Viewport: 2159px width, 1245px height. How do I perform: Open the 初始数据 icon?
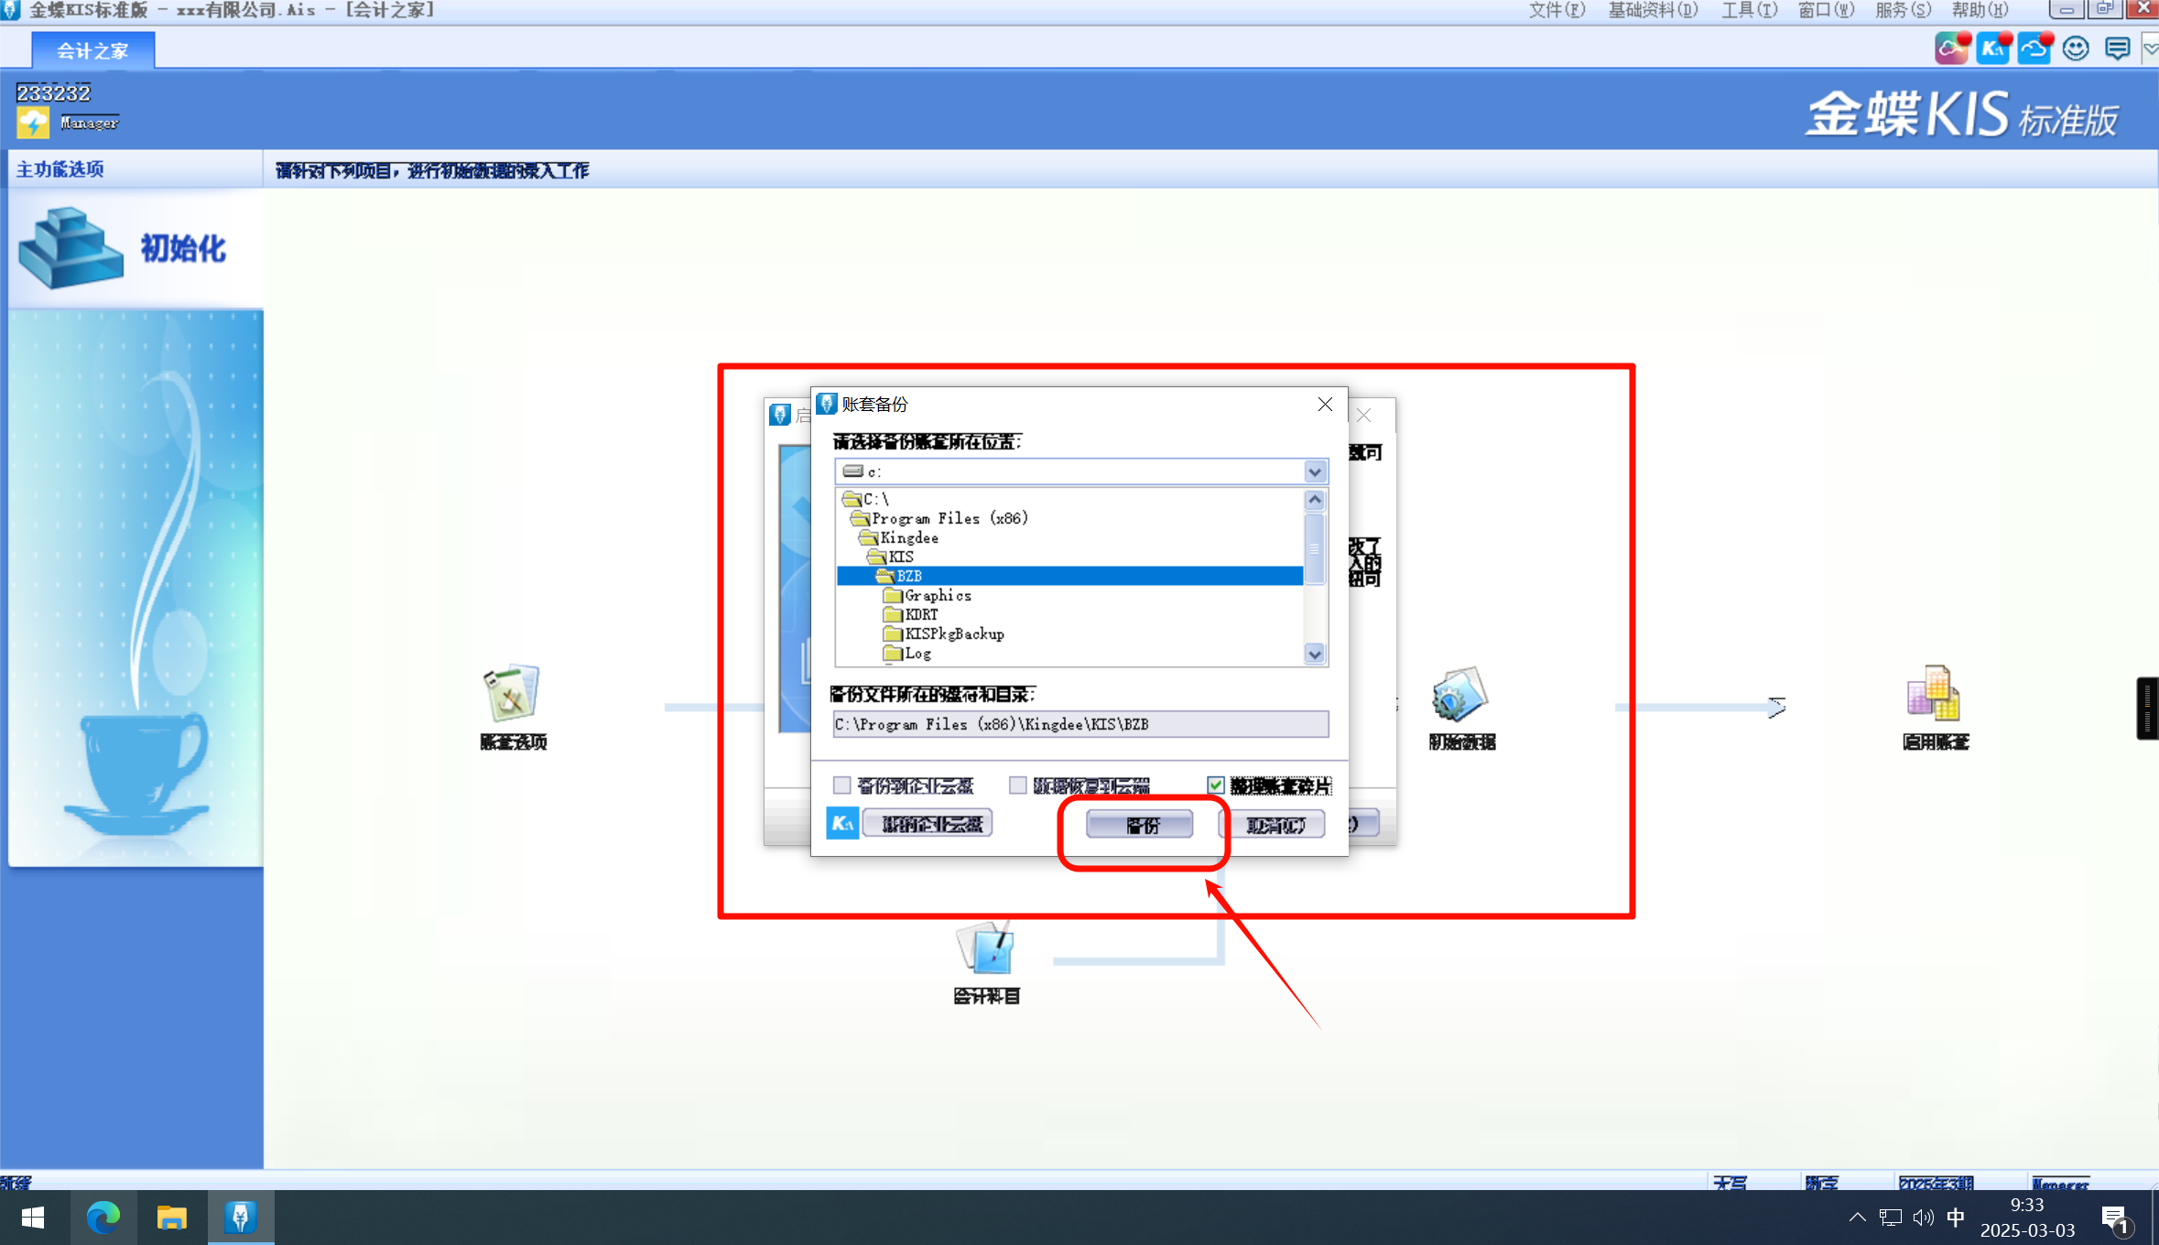click(x=1460, y=694)
